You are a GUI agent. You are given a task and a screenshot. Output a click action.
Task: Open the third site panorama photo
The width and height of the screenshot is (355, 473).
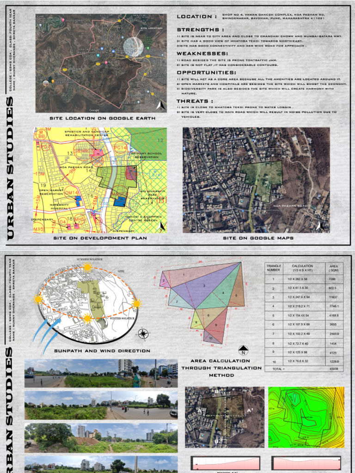(x=101, y=437)
